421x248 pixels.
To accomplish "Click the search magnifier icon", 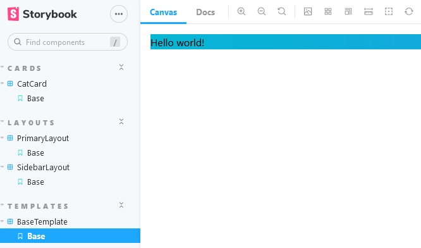I will (18, 42).
